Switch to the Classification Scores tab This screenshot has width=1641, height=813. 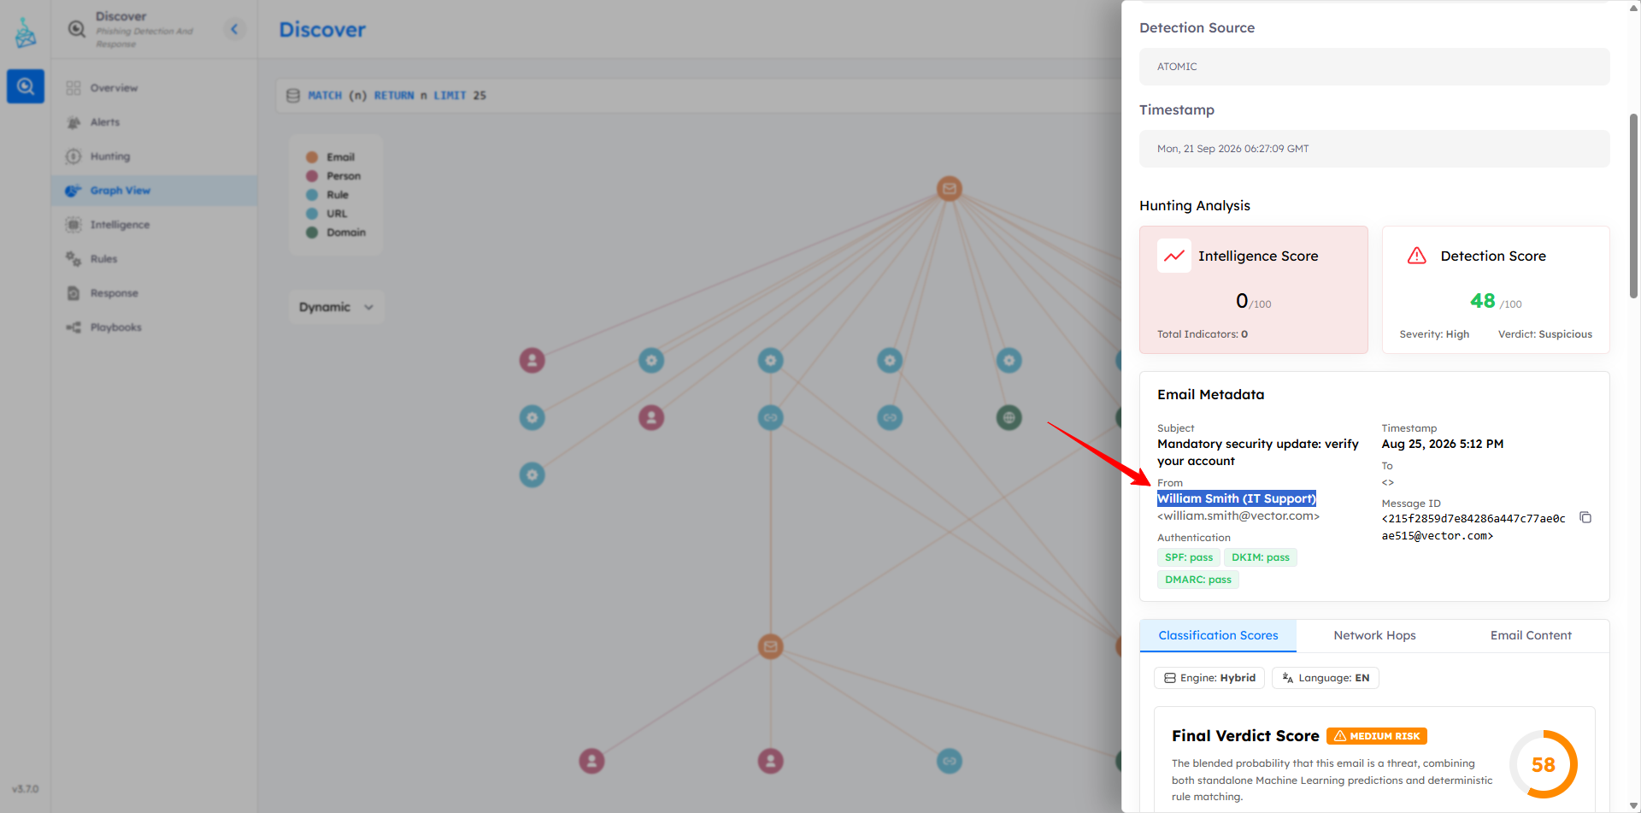[1218, 635]
